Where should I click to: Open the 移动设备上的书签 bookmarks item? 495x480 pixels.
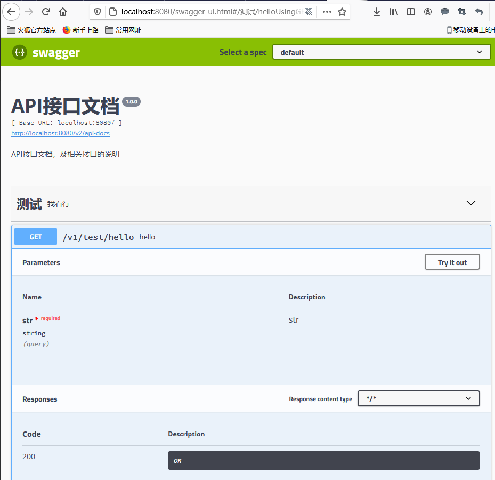[470, 30]
